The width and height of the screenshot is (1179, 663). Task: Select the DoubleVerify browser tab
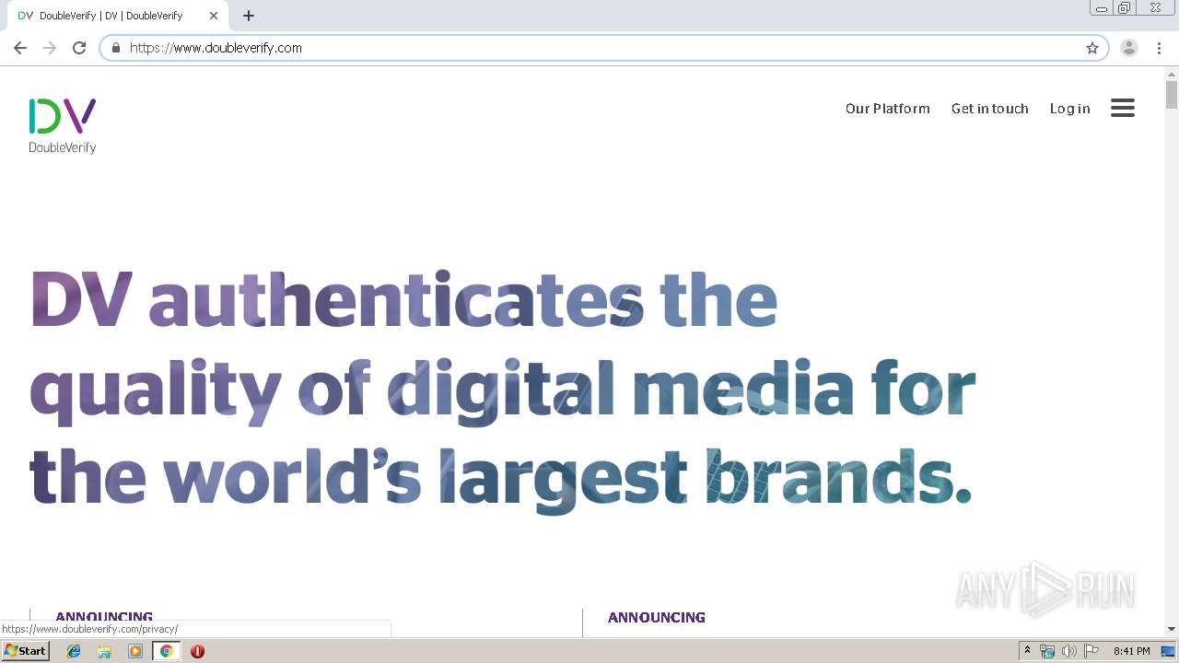point(118,16)
